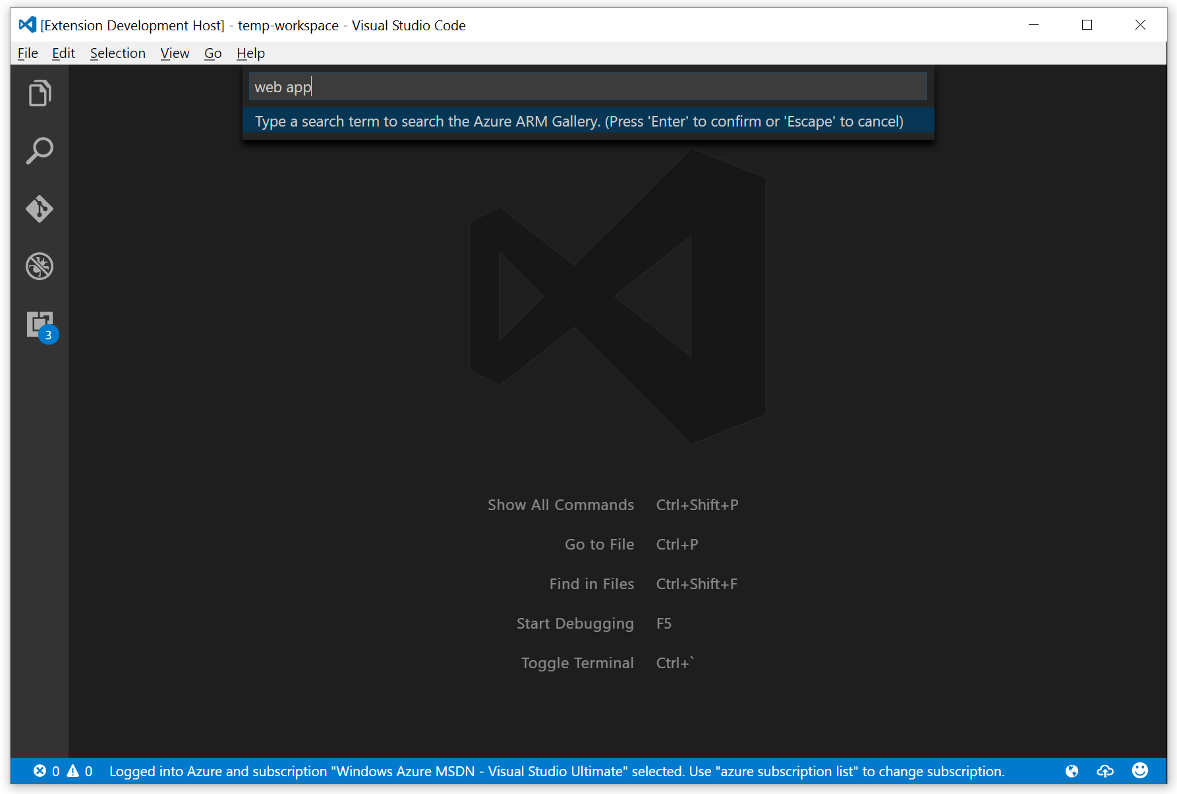Open the Debug view icon
1177x794 pixels.
click(x=40, y=267)
